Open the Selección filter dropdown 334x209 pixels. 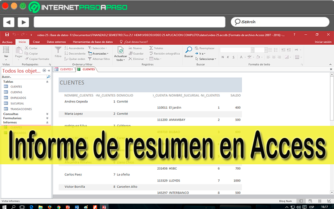(x=98, y=48)
